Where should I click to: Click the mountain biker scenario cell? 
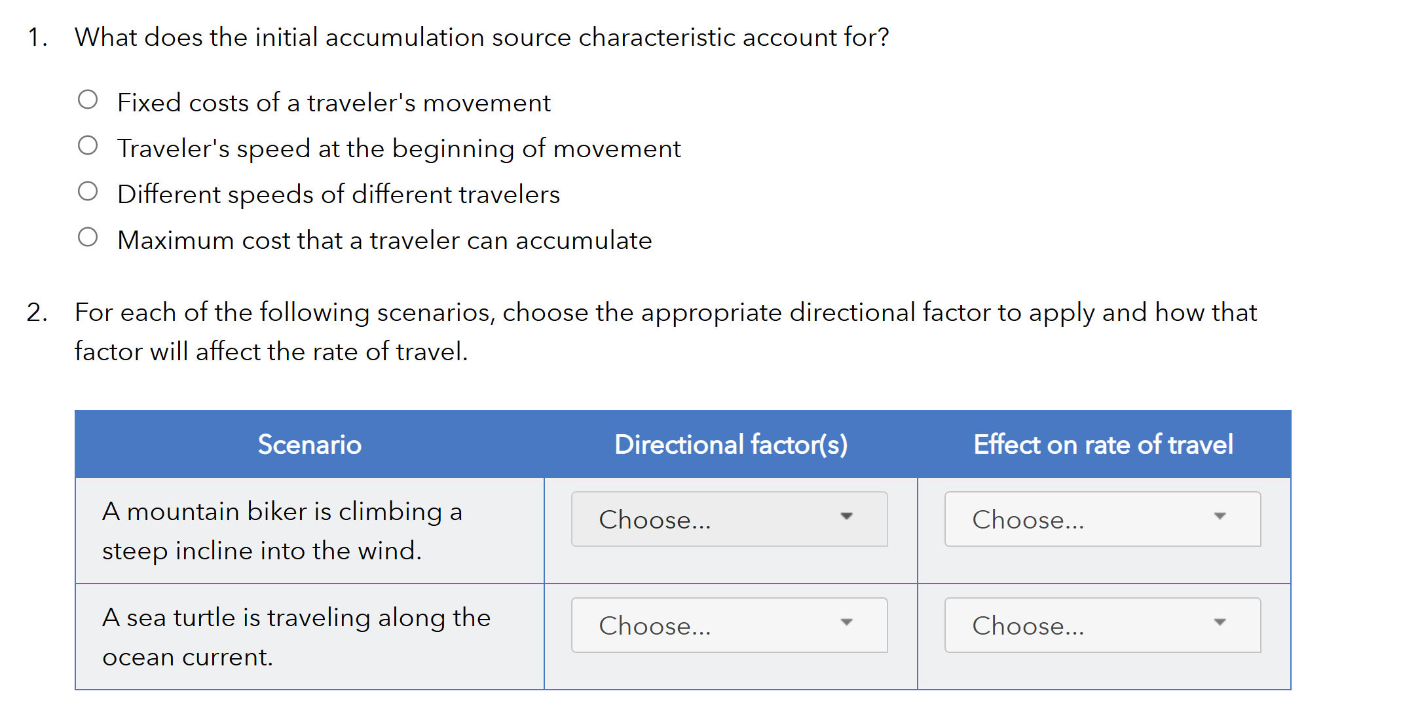(283, 530)
